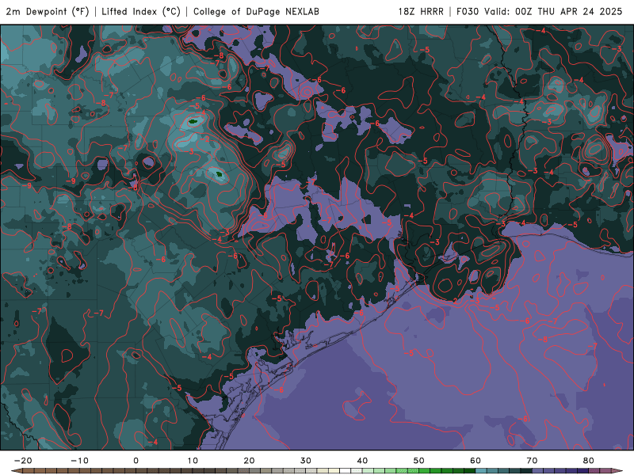Click the "00Z THU APR 24 2025" valid time

coord(568,11)
